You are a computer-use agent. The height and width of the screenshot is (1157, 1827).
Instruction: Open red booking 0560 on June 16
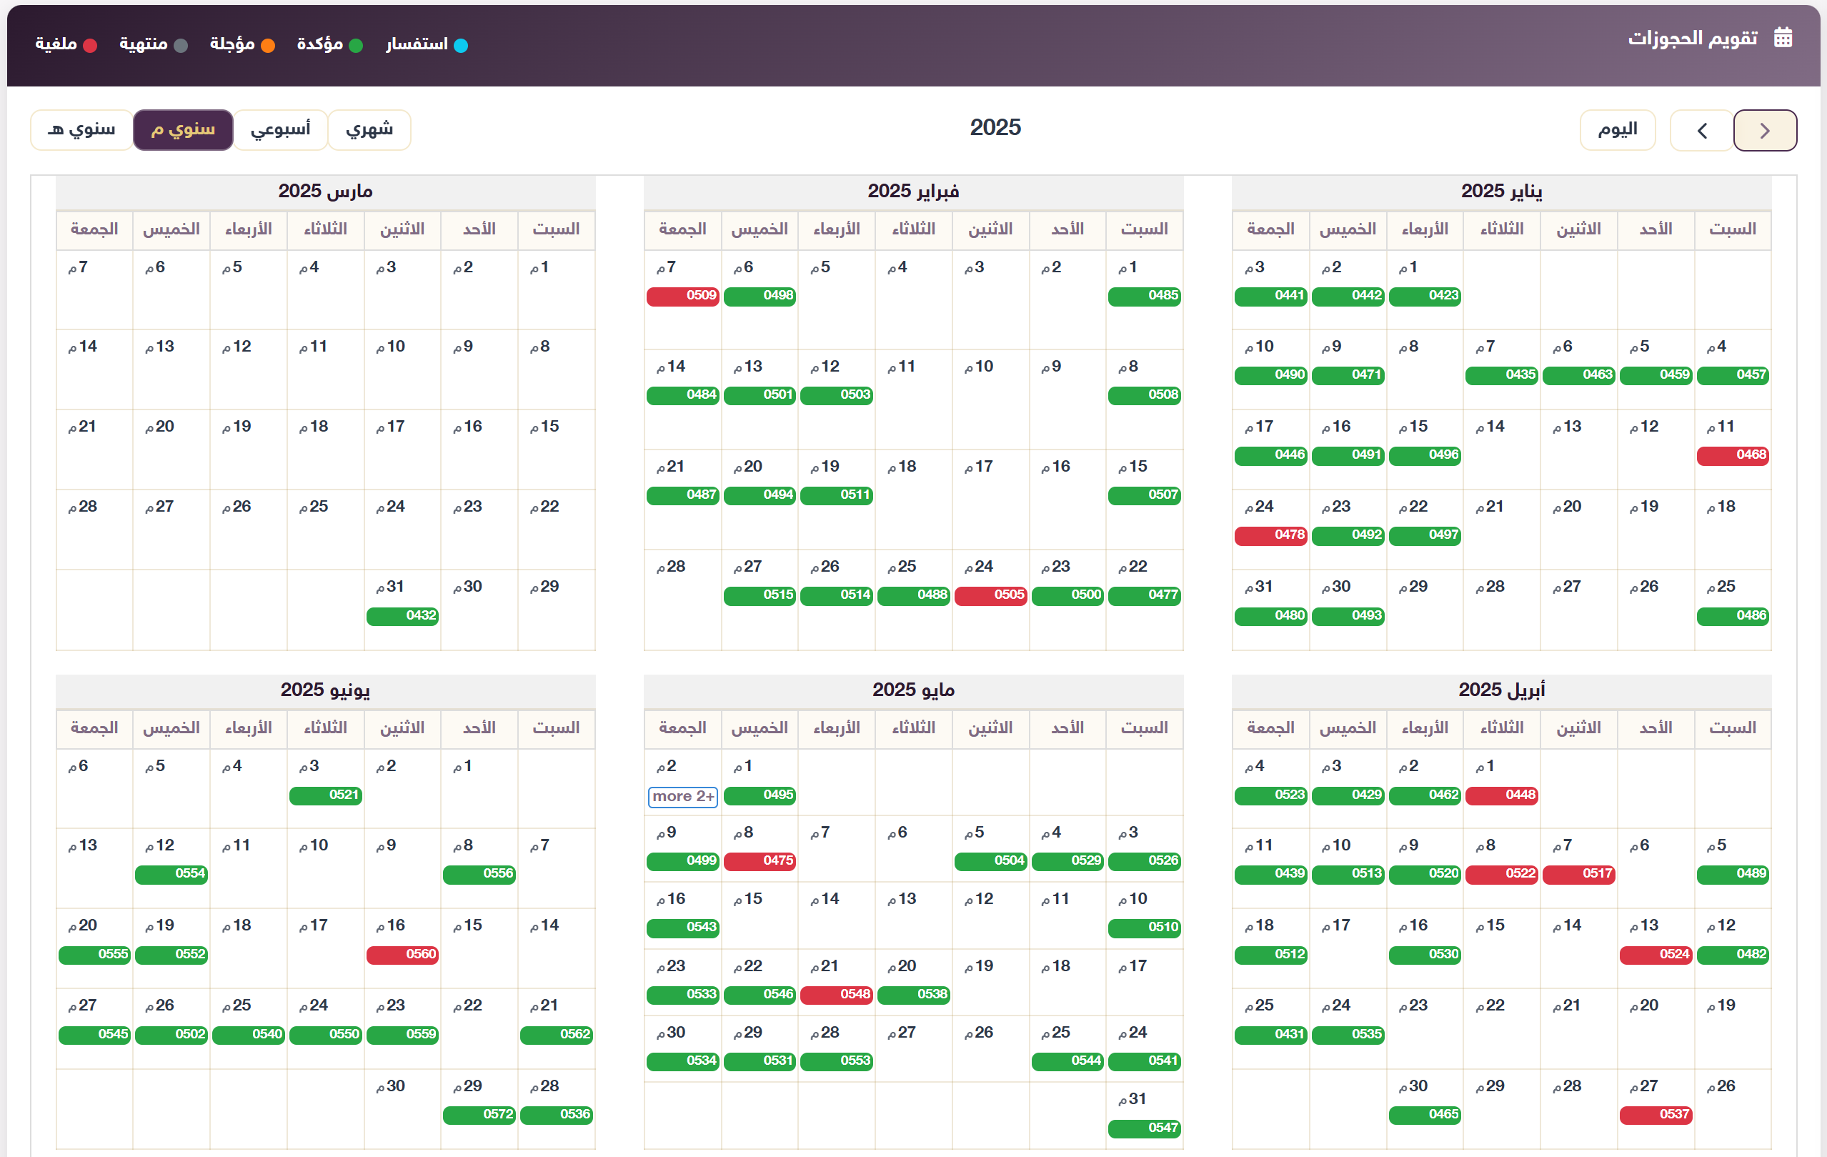point(402,955)
